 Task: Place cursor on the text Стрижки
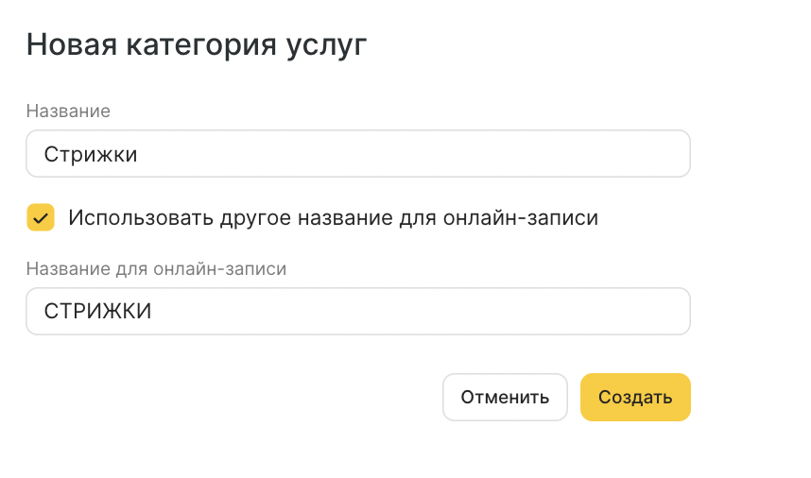tap(91, 154)
